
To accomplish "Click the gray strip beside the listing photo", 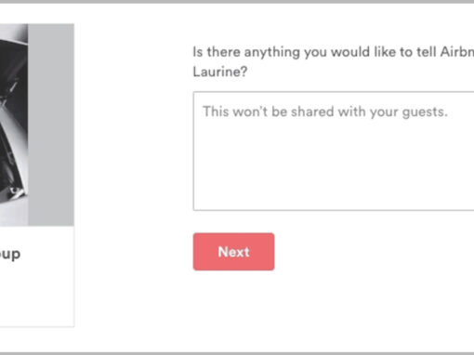I will (x=51, y=125).
